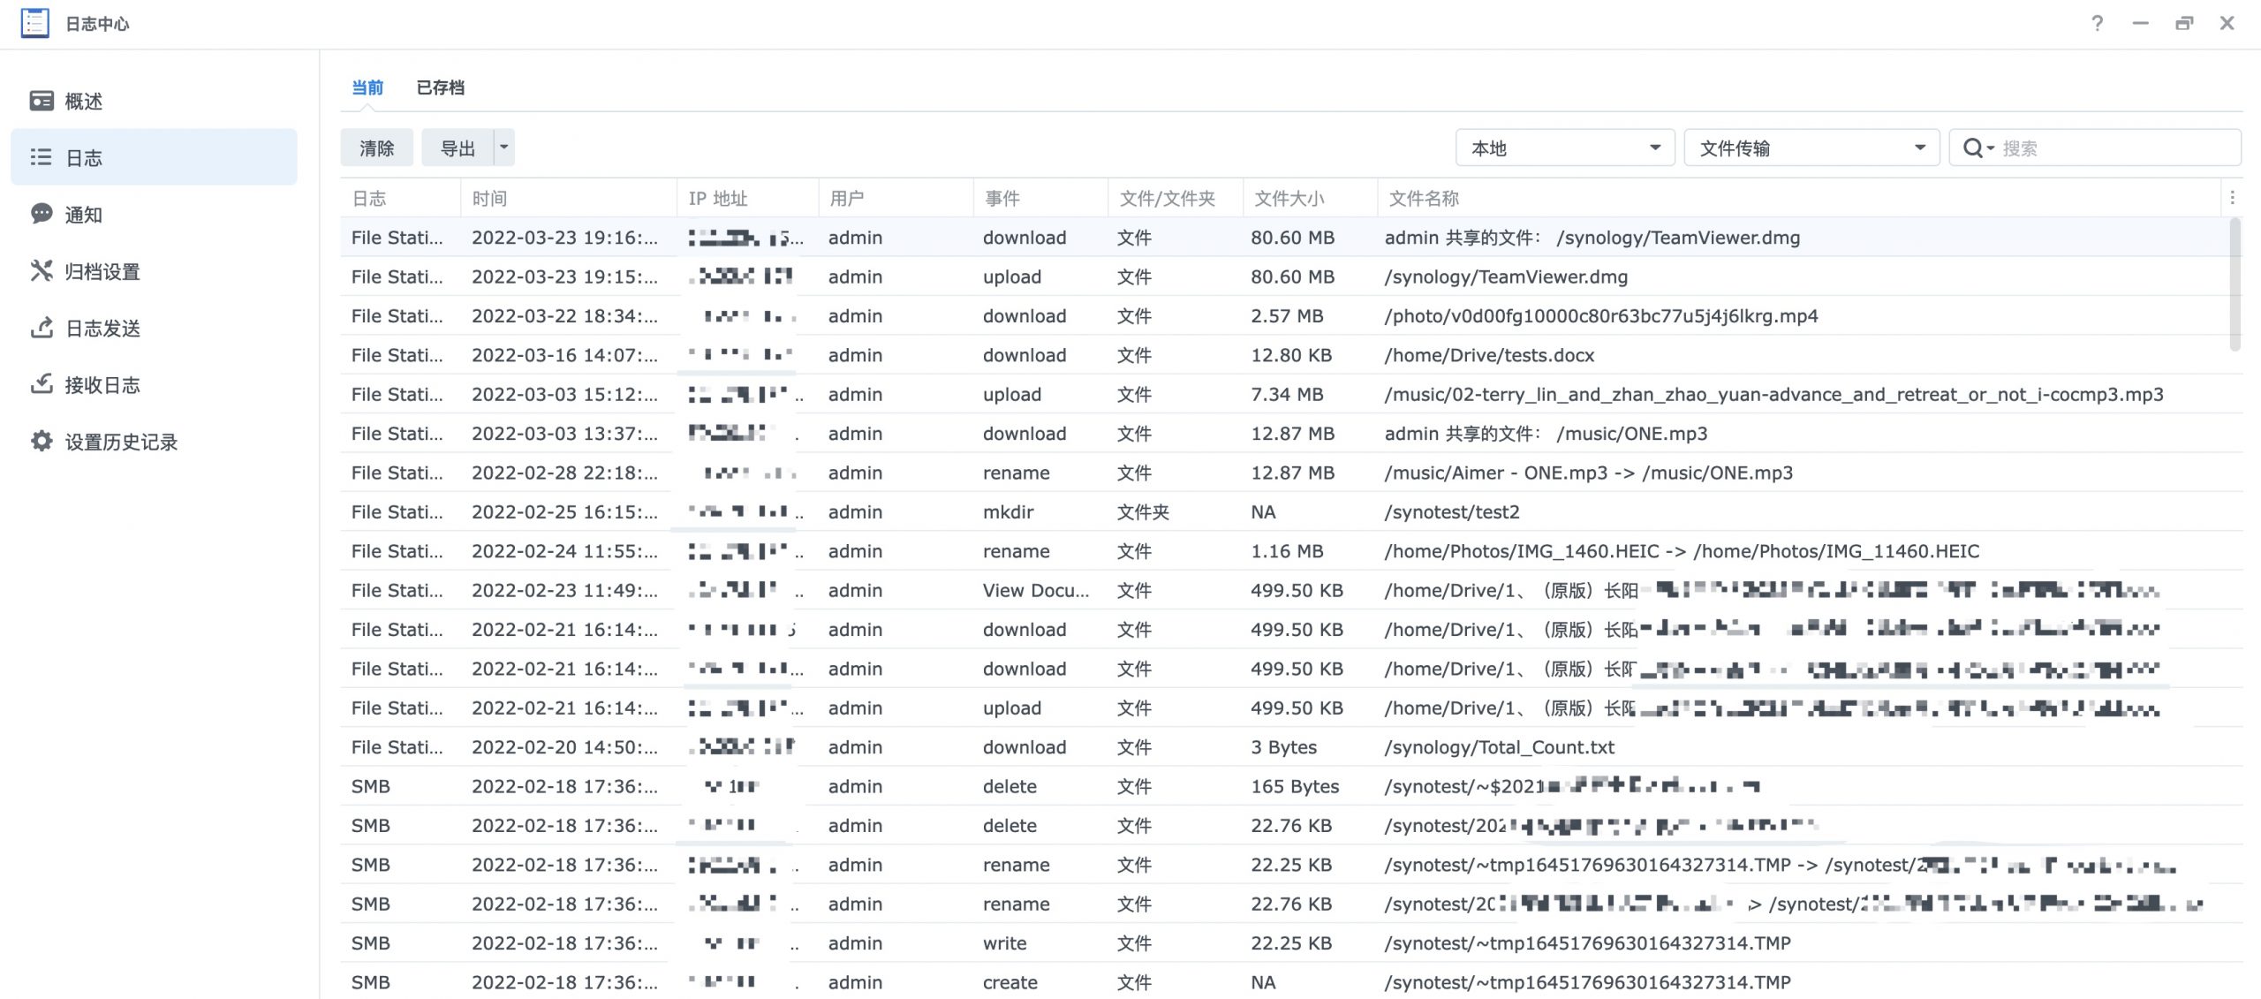Click the 清除 button

[376, 148]
